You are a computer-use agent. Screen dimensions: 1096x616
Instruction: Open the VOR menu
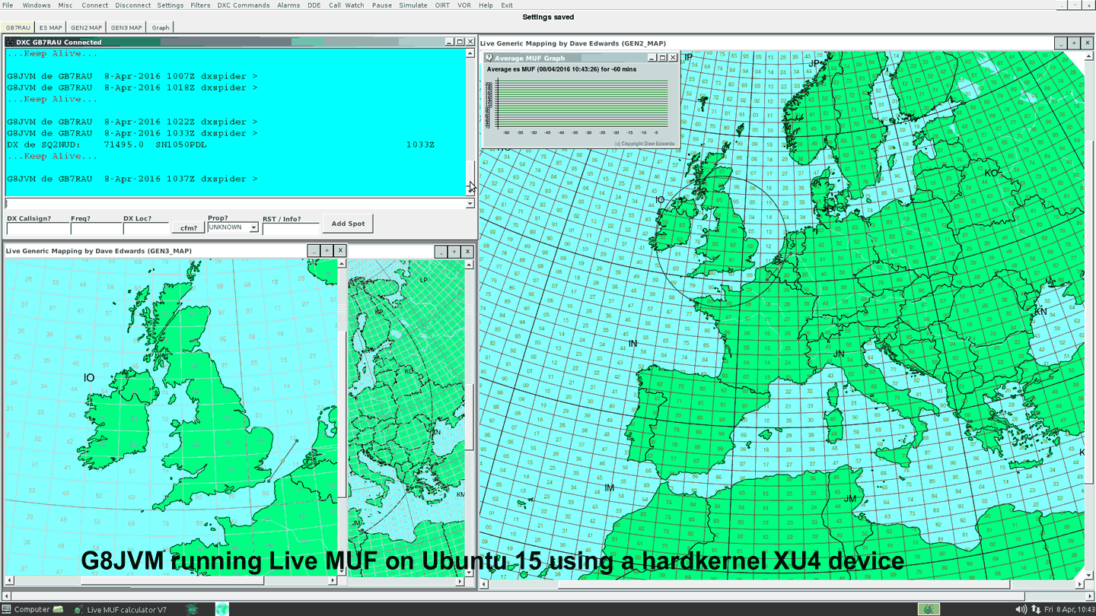(464, 5)
